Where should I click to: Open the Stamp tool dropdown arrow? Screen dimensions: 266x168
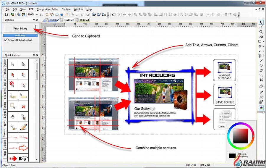[263, 56]
